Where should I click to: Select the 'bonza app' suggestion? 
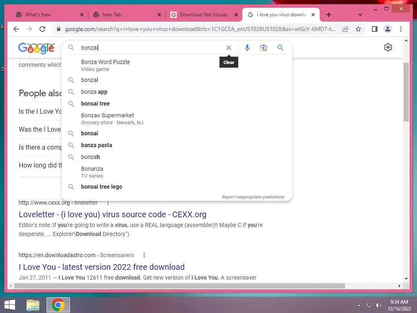click(177, 92)
